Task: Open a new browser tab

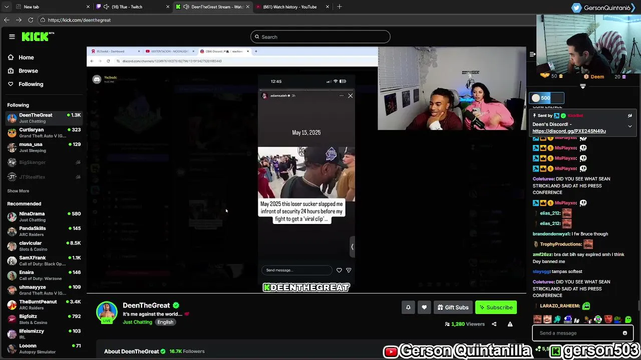Action: pyautogui.click(x=340, y=7)
